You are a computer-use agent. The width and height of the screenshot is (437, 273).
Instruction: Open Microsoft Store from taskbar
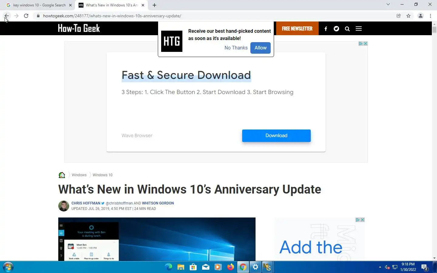(193, 267)
